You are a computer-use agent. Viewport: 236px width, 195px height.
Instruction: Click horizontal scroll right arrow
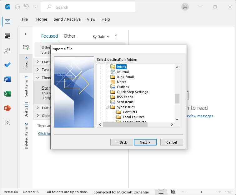(172, 125)
